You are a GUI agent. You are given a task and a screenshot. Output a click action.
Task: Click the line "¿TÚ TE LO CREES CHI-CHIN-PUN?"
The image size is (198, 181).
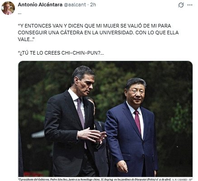(61, 53)
